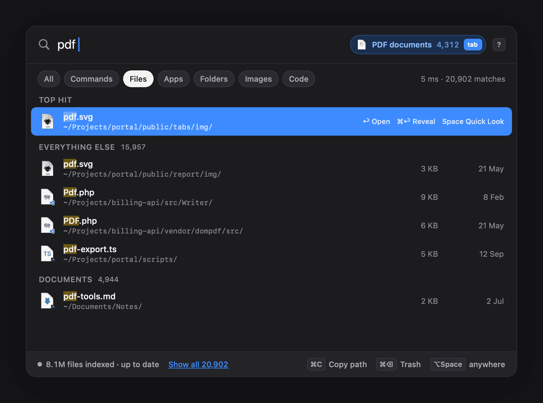The width and height of the screenshot is (543, 403).
Task: Click the SVG icon of the top hit
Action: pyautogui.click(x=48, y=121)
